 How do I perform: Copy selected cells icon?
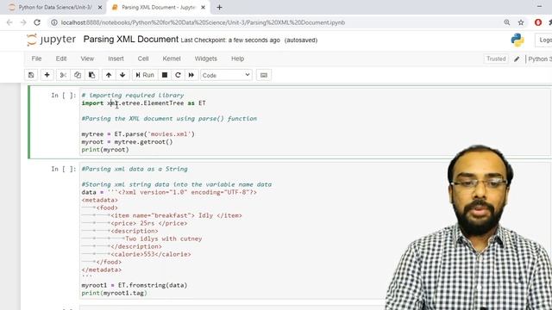(78, 75)
